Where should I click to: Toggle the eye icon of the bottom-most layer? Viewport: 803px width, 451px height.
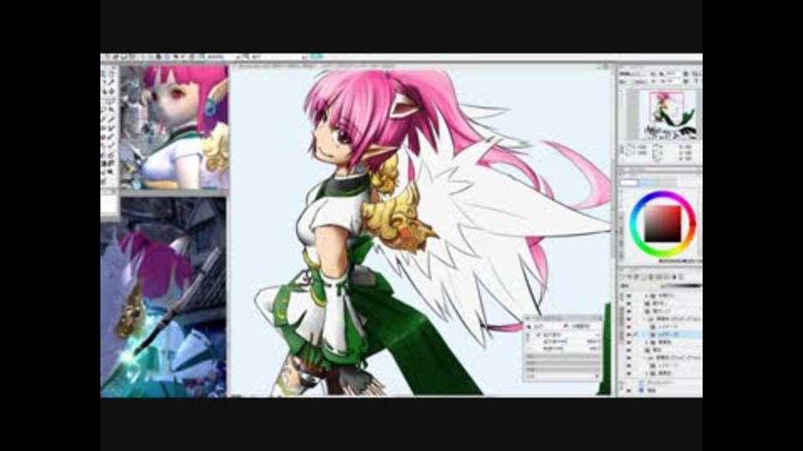coord(629,390)
